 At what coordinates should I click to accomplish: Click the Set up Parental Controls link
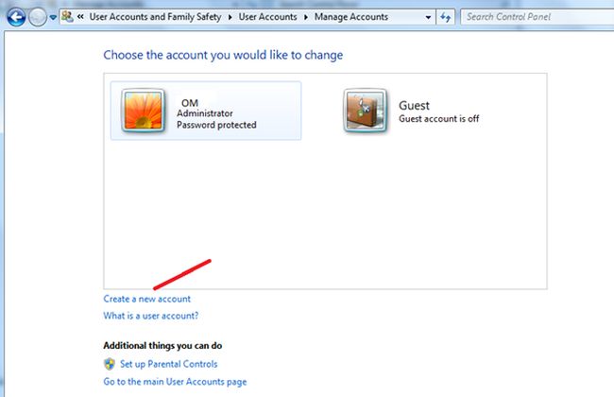pos(167,363)
